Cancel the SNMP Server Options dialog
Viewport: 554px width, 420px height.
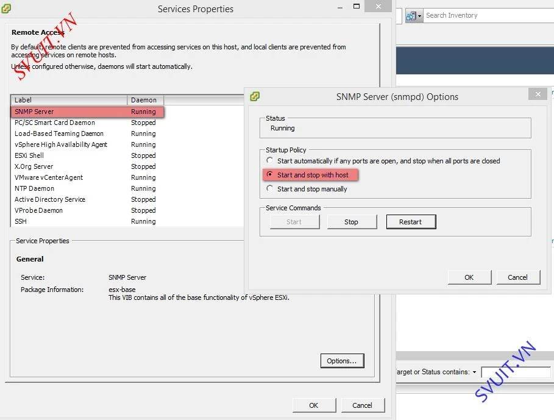point(518,277)
